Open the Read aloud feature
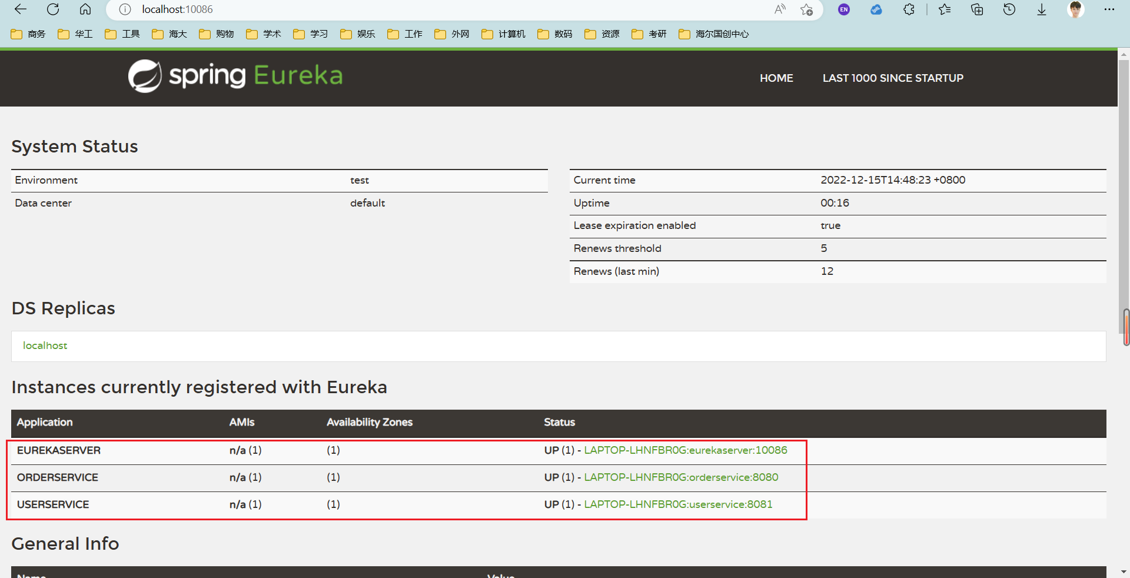Viewport: 1130px width, 578px height. tap(780, 9)
